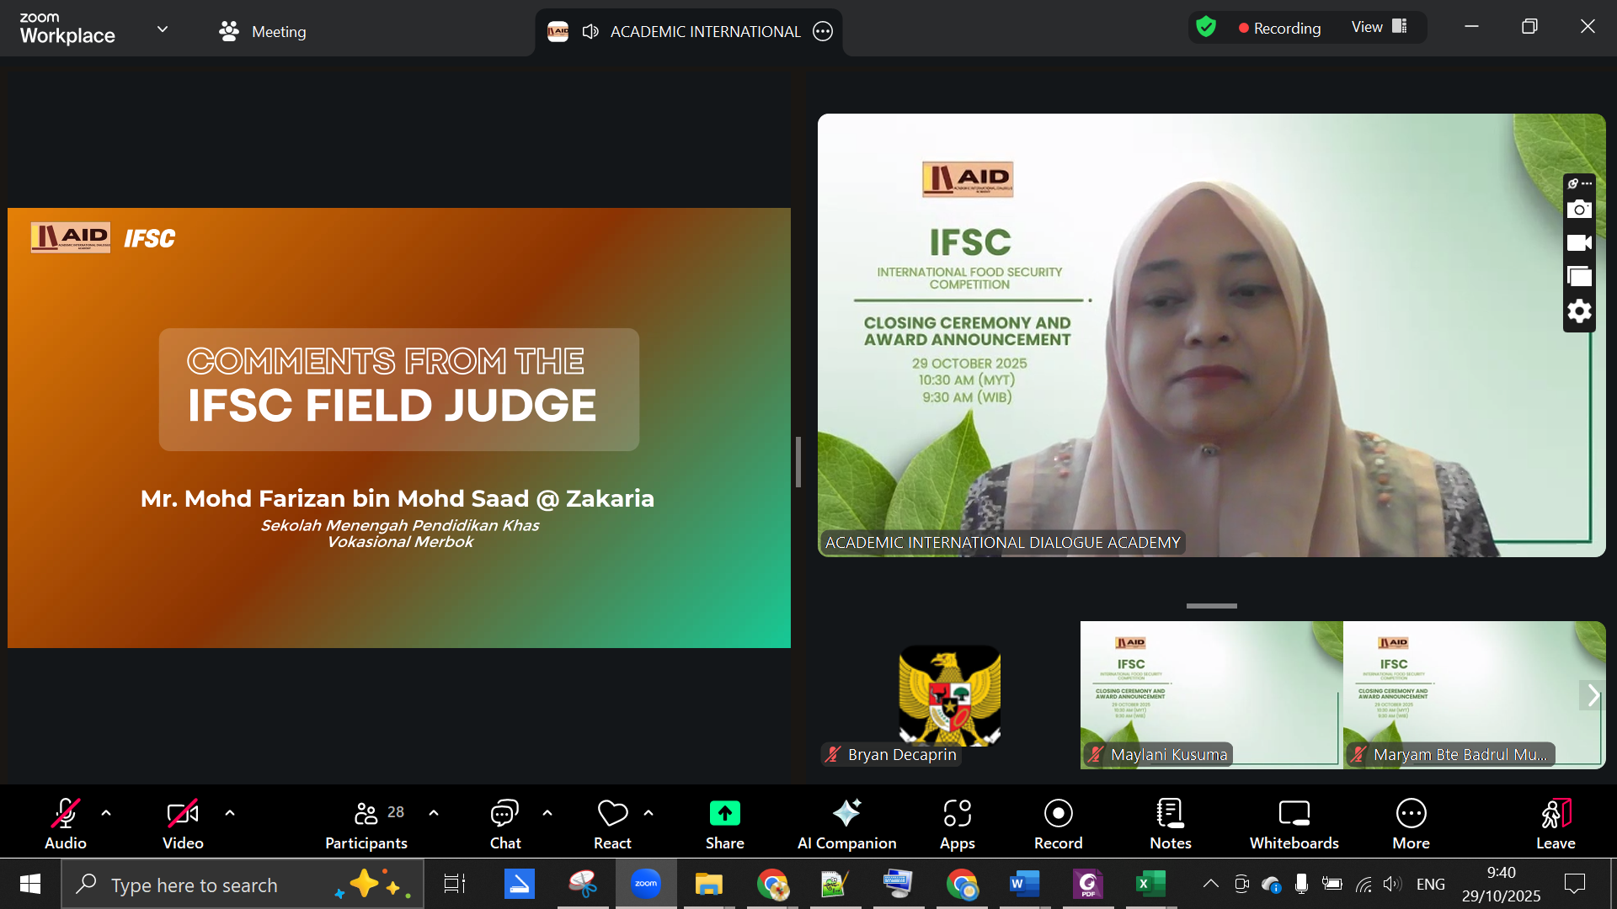Click the Leave meeting button
This screenshot has height=909, width=1617.
(x=1555, y=823)
